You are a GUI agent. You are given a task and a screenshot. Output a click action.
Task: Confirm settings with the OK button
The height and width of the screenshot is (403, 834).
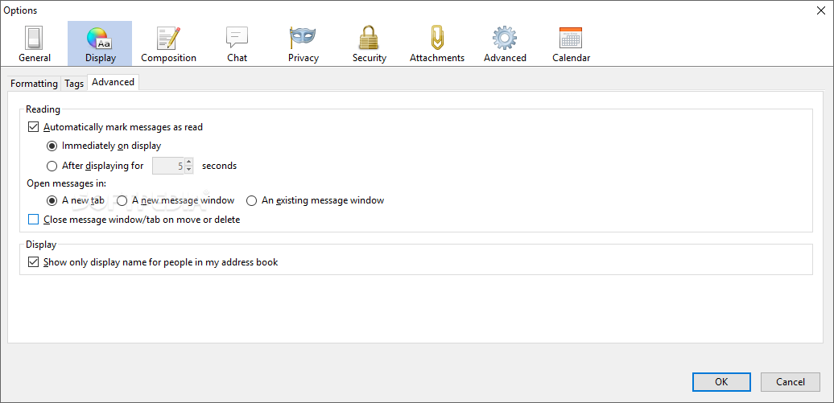pyautogui.click(x=721, y=382)
